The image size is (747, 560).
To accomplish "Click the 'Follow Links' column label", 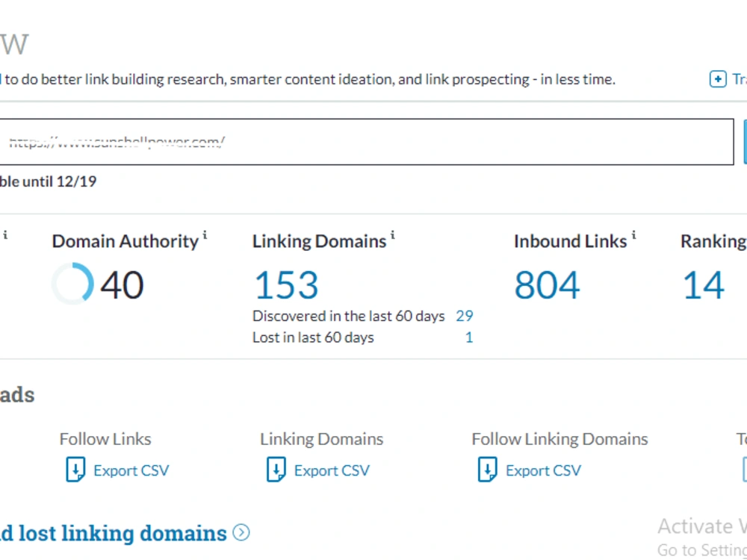I will point(105,439).
